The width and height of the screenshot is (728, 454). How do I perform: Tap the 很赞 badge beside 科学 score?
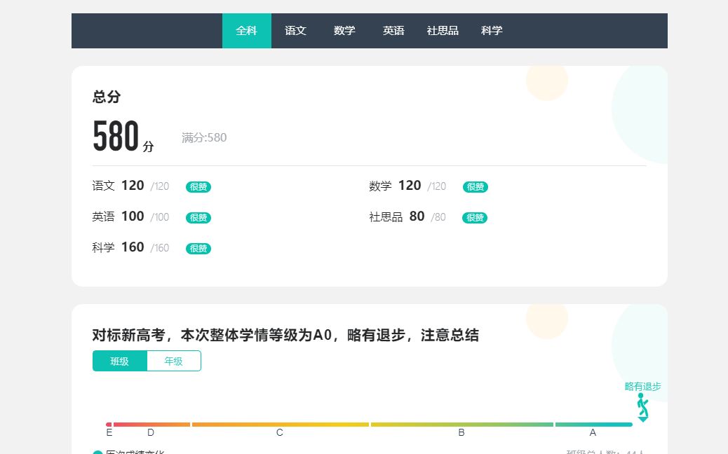(198, 249)
